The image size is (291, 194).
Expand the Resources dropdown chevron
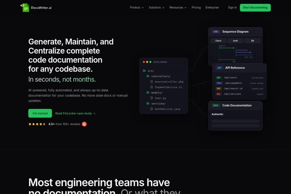click(x=186, y=8)
